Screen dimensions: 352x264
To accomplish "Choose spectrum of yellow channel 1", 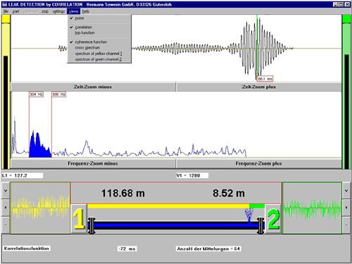I will (x=99, y=54).
